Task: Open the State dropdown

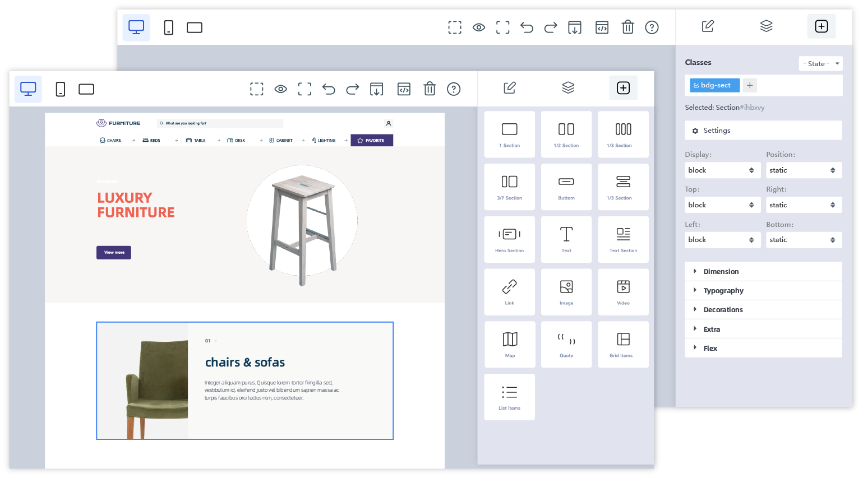Action: pyautogui.click(x=821, y=63)
